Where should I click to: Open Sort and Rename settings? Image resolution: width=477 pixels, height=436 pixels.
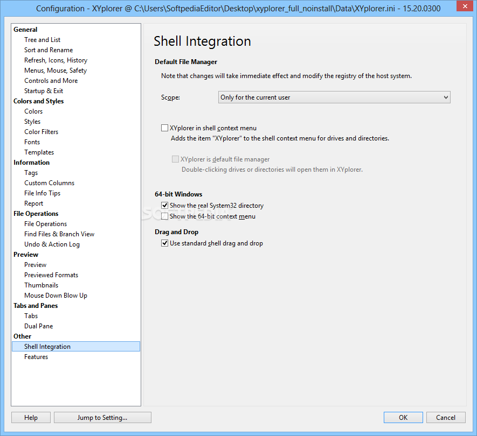[x=49, y=50]
